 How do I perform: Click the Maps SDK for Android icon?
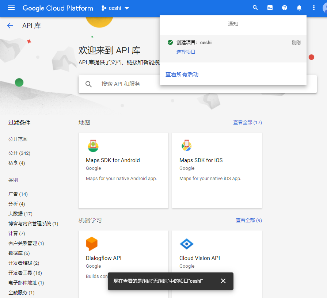click(x=93, y=146)
